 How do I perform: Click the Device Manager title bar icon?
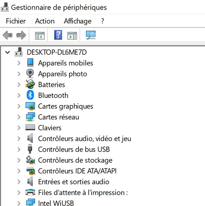5,7
